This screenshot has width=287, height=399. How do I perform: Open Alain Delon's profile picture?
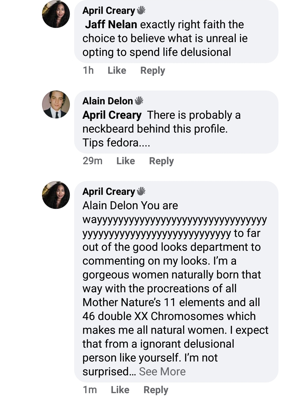(x=56, y=104)
